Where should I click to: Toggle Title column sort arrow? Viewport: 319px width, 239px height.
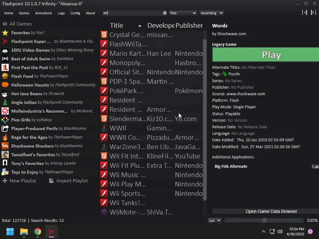(x=140, y=26)
